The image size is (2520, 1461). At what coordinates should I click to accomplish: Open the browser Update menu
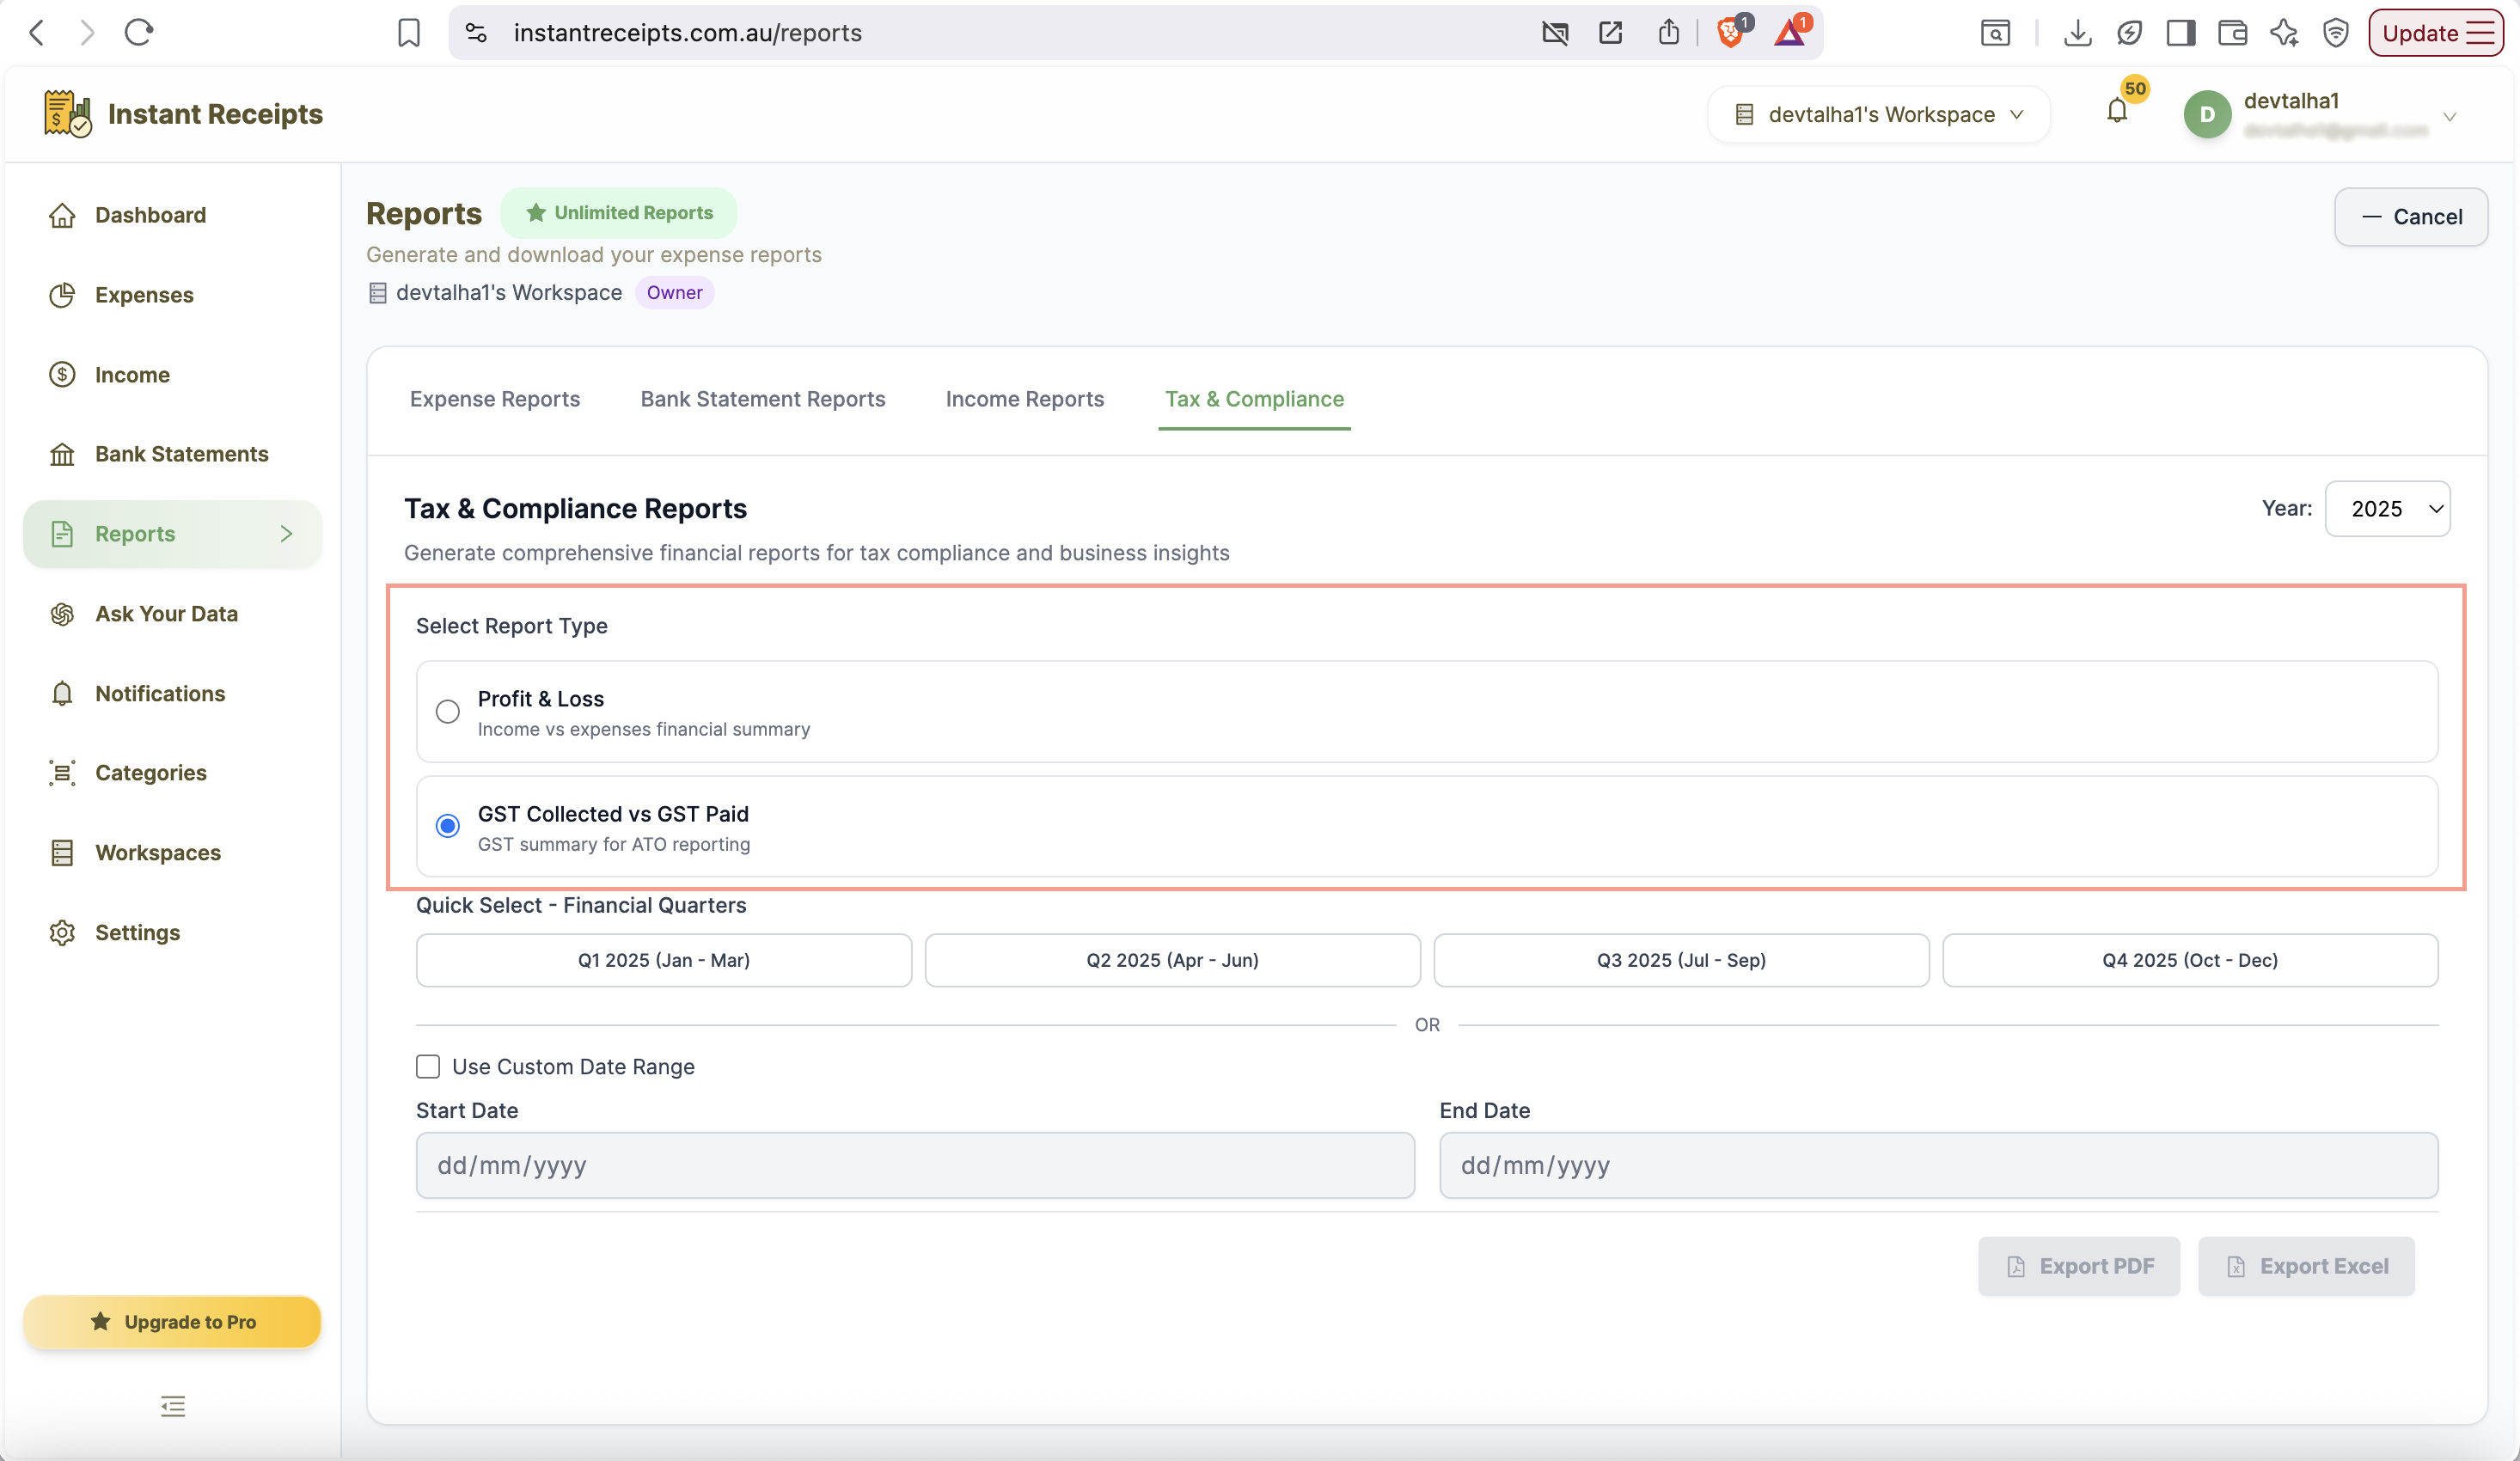2435,33
